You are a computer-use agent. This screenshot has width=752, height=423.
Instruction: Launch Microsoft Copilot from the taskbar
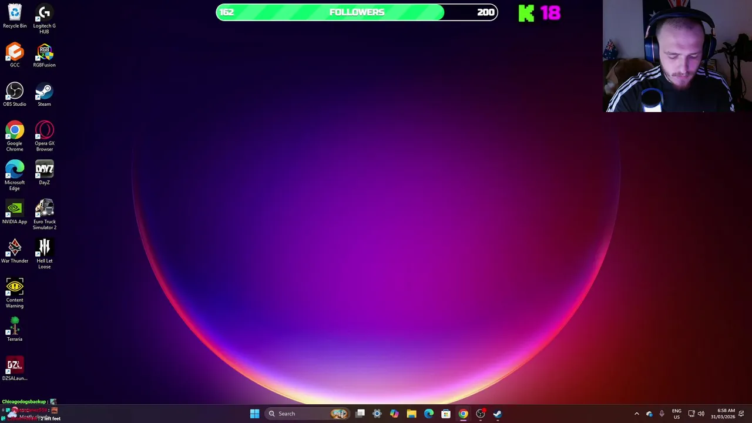(394, 414)
